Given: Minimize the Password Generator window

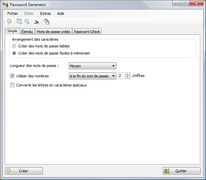Looking at the screenshot, I should [x=177, y=3].
